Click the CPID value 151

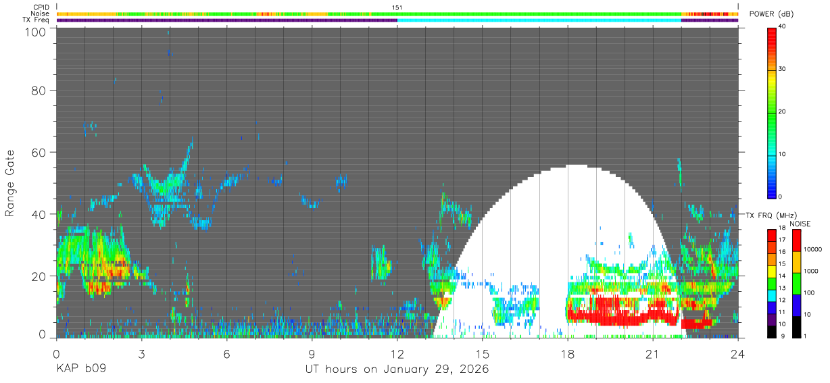pos(397,7)
